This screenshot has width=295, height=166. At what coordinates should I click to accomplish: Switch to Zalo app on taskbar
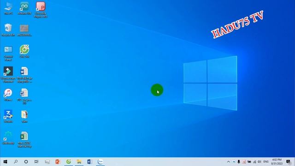100,162
